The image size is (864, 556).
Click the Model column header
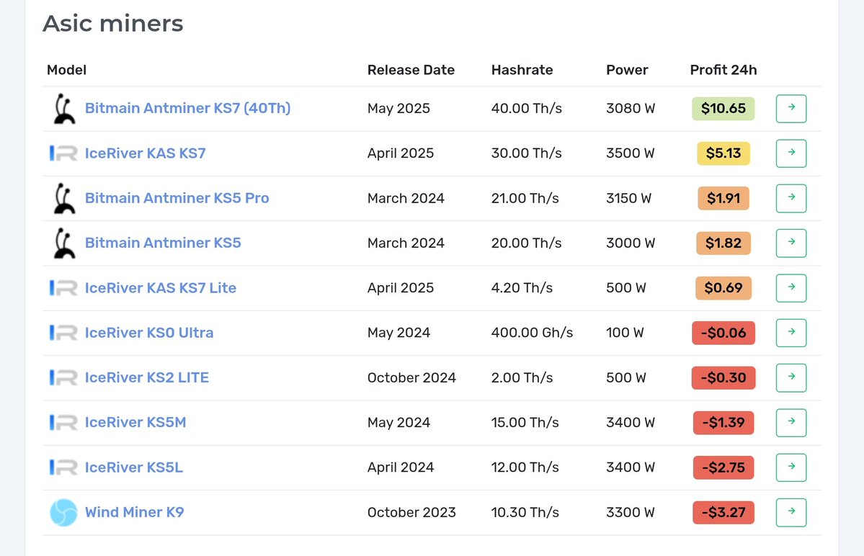[x=67, y=70]
